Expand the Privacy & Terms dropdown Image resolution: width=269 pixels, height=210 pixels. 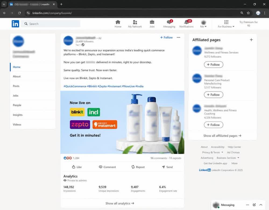click(x=213, y=153)
